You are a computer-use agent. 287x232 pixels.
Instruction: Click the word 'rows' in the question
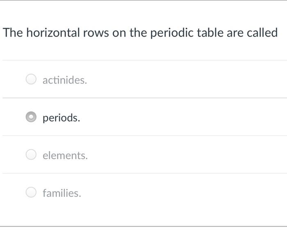click(x=96, y=33)
